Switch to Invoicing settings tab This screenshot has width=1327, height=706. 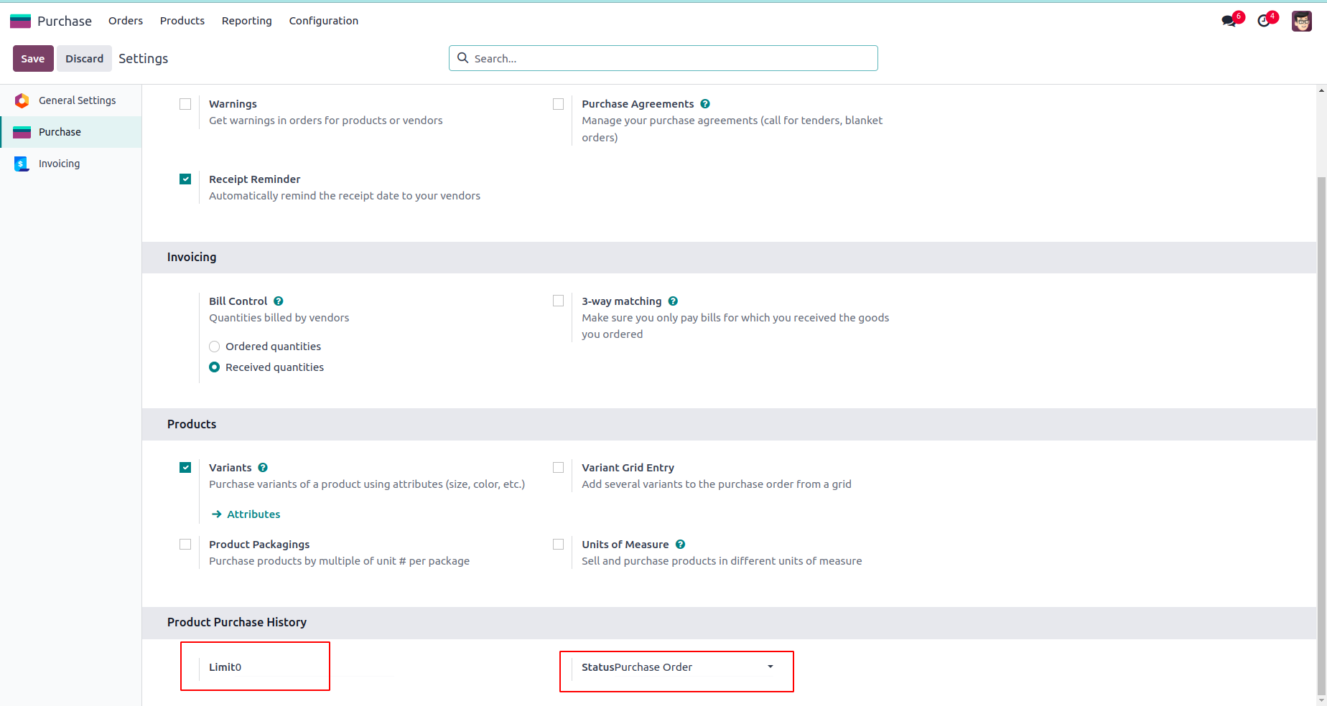tap(71, 164)
